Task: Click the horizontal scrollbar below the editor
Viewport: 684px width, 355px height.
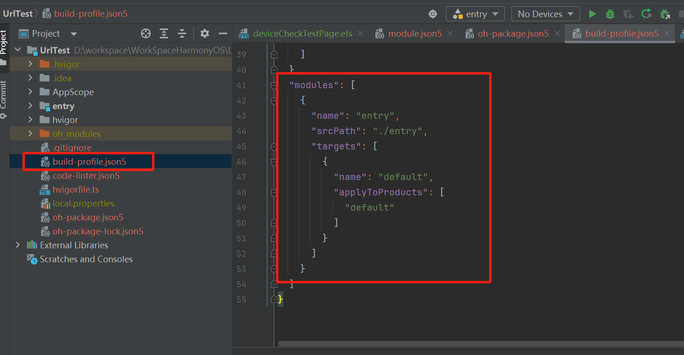Action: point(481,344)
